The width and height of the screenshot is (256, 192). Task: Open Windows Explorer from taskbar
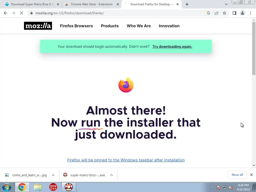[38, 187]
